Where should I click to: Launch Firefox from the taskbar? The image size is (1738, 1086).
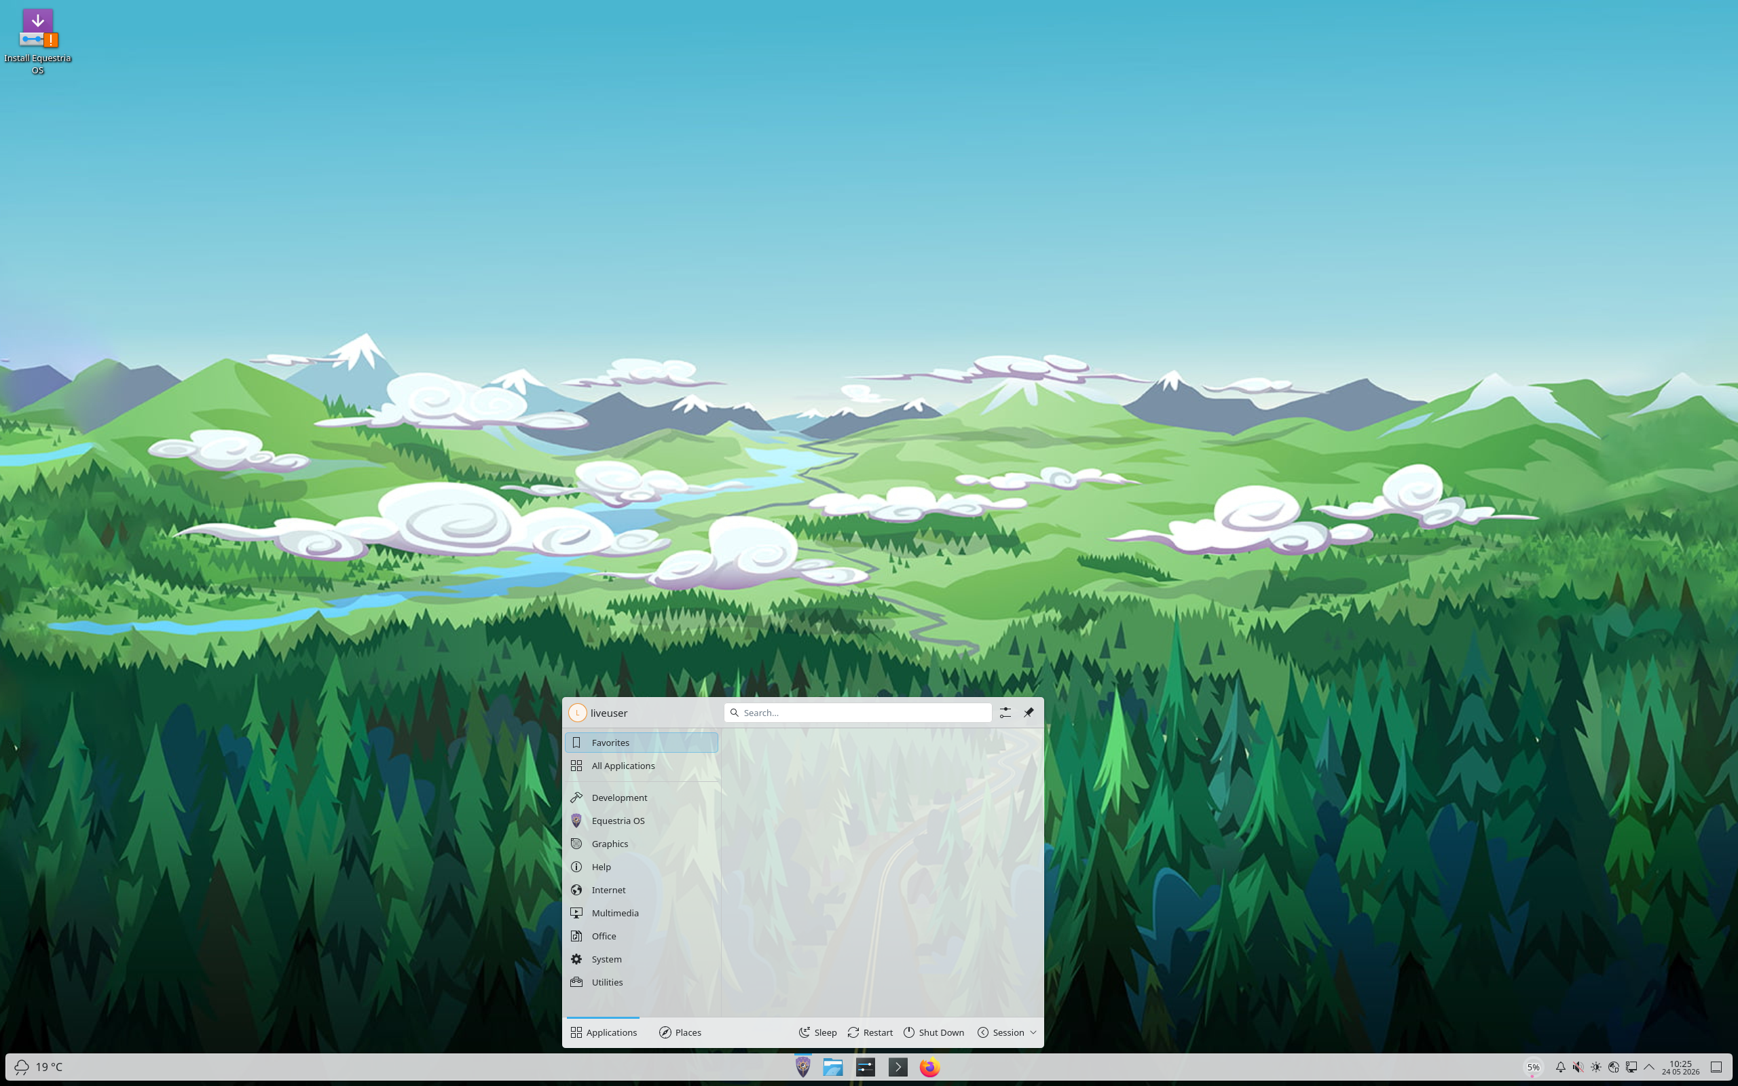(929, 1066)
